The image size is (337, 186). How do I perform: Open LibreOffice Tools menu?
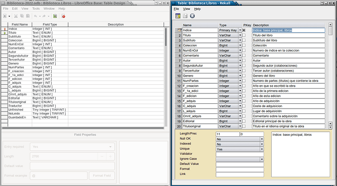click(36, 9)
